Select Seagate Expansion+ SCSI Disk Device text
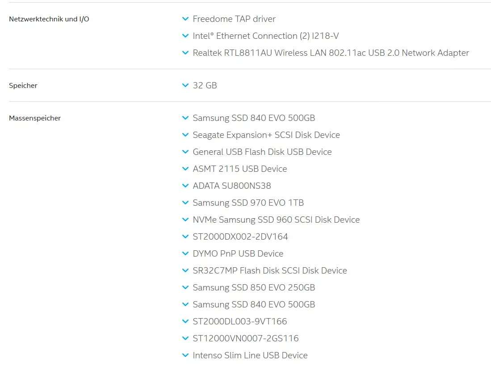This screenshot has height=369, width=491. coord(266,135)
